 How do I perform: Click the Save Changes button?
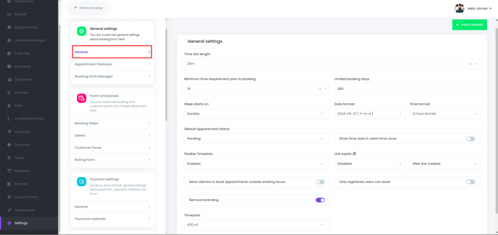(x=469, y=25)
